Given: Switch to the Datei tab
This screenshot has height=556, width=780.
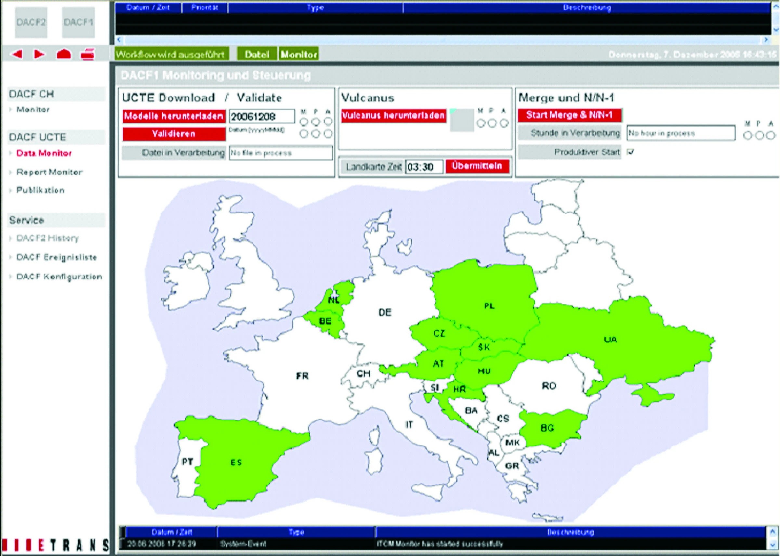Looking at the screenshot, I should (x=257, y=54).
